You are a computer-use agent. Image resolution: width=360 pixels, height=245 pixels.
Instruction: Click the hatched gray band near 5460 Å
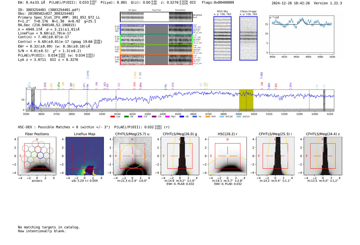point(324,100)
